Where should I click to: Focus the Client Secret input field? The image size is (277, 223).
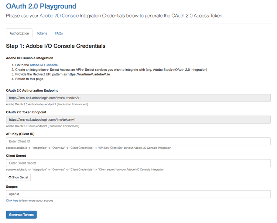coord(138,163)
